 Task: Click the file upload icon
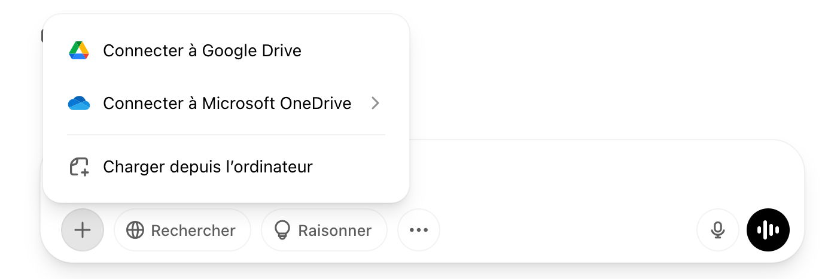point(79,166)
